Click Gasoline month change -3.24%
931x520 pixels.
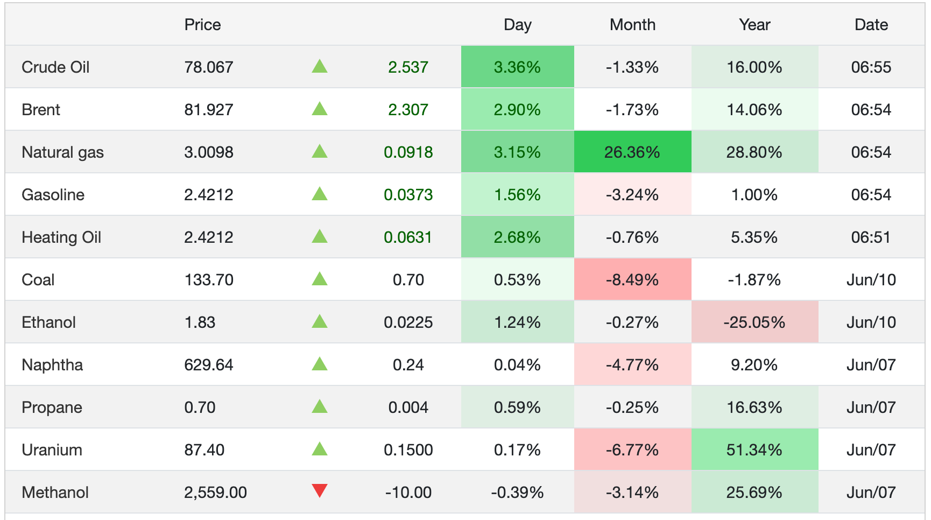click(x=632, y=195)
